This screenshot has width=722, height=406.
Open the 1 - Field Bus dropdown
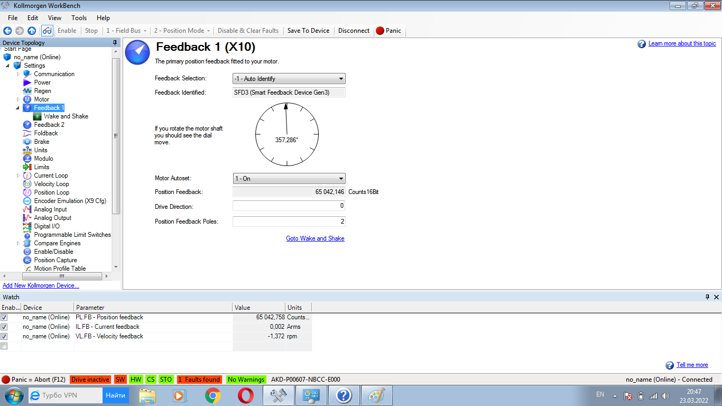[125, 31]
